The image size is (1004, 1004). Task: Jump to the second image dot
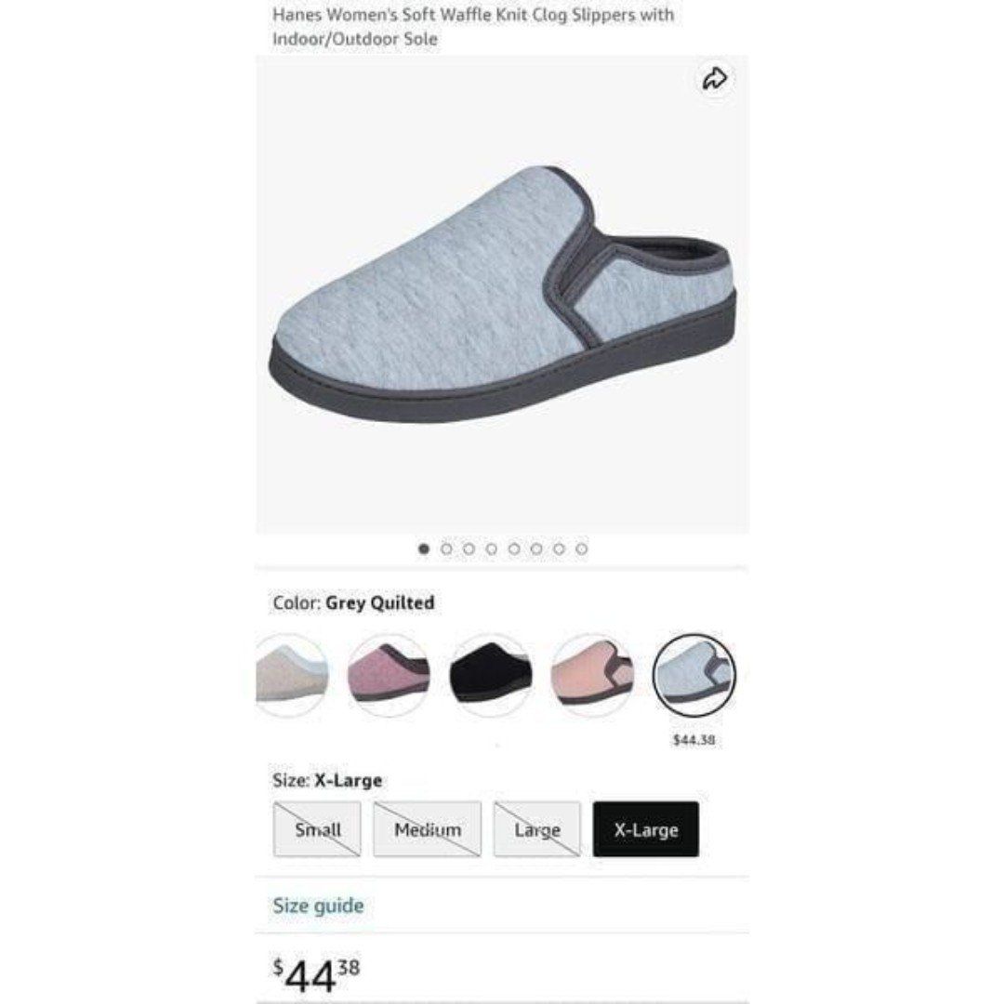click(446, 548)
